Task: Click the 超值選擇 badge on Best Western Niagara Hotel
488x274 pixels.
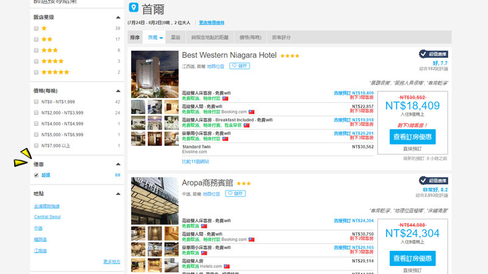Action: 433,54
